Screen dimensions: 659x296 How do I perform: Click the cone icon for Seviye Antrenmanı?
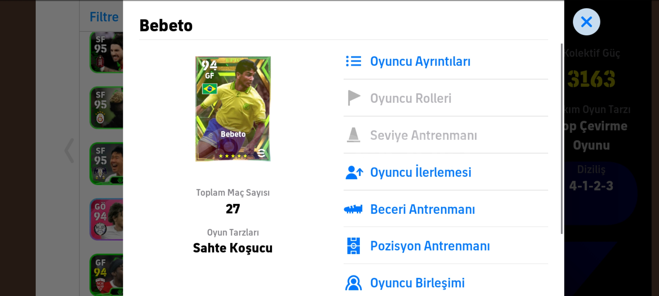(353, 135)
